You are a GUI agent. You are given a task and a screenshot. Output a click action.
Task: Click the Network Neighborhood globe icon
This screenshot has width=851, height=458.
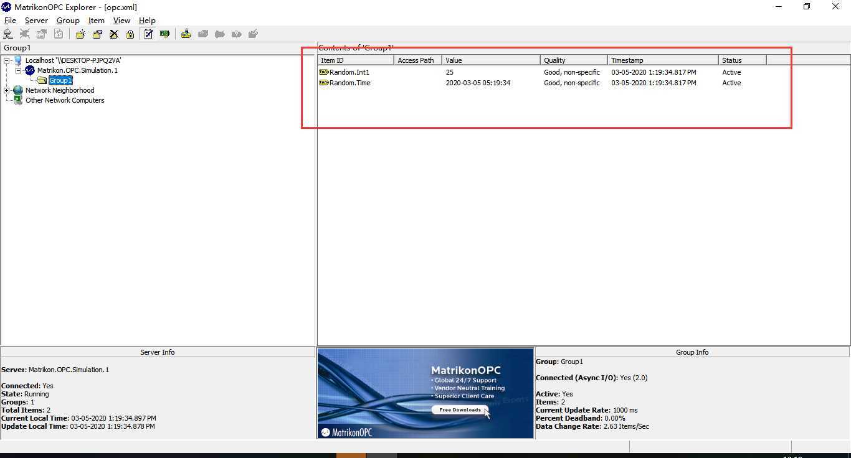(x=17, y=90)
